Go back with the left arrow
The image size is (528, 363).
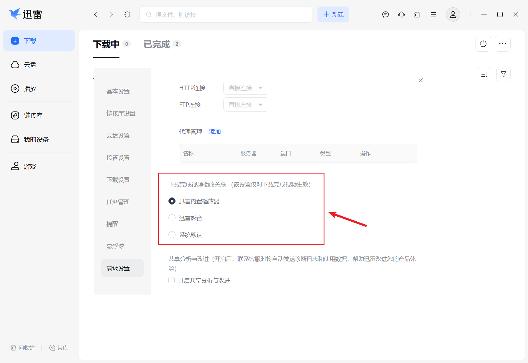pos(96,14)
